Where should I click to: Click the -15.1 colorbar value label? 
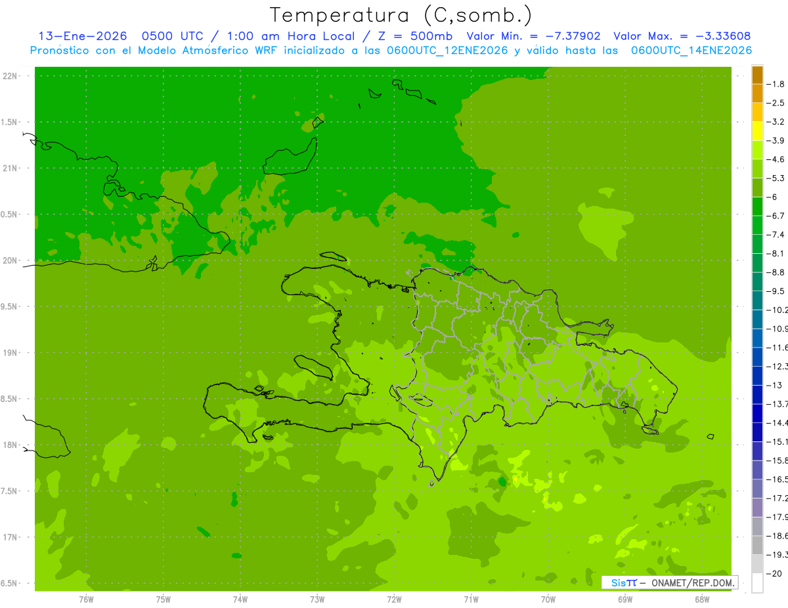coord(777,441)
